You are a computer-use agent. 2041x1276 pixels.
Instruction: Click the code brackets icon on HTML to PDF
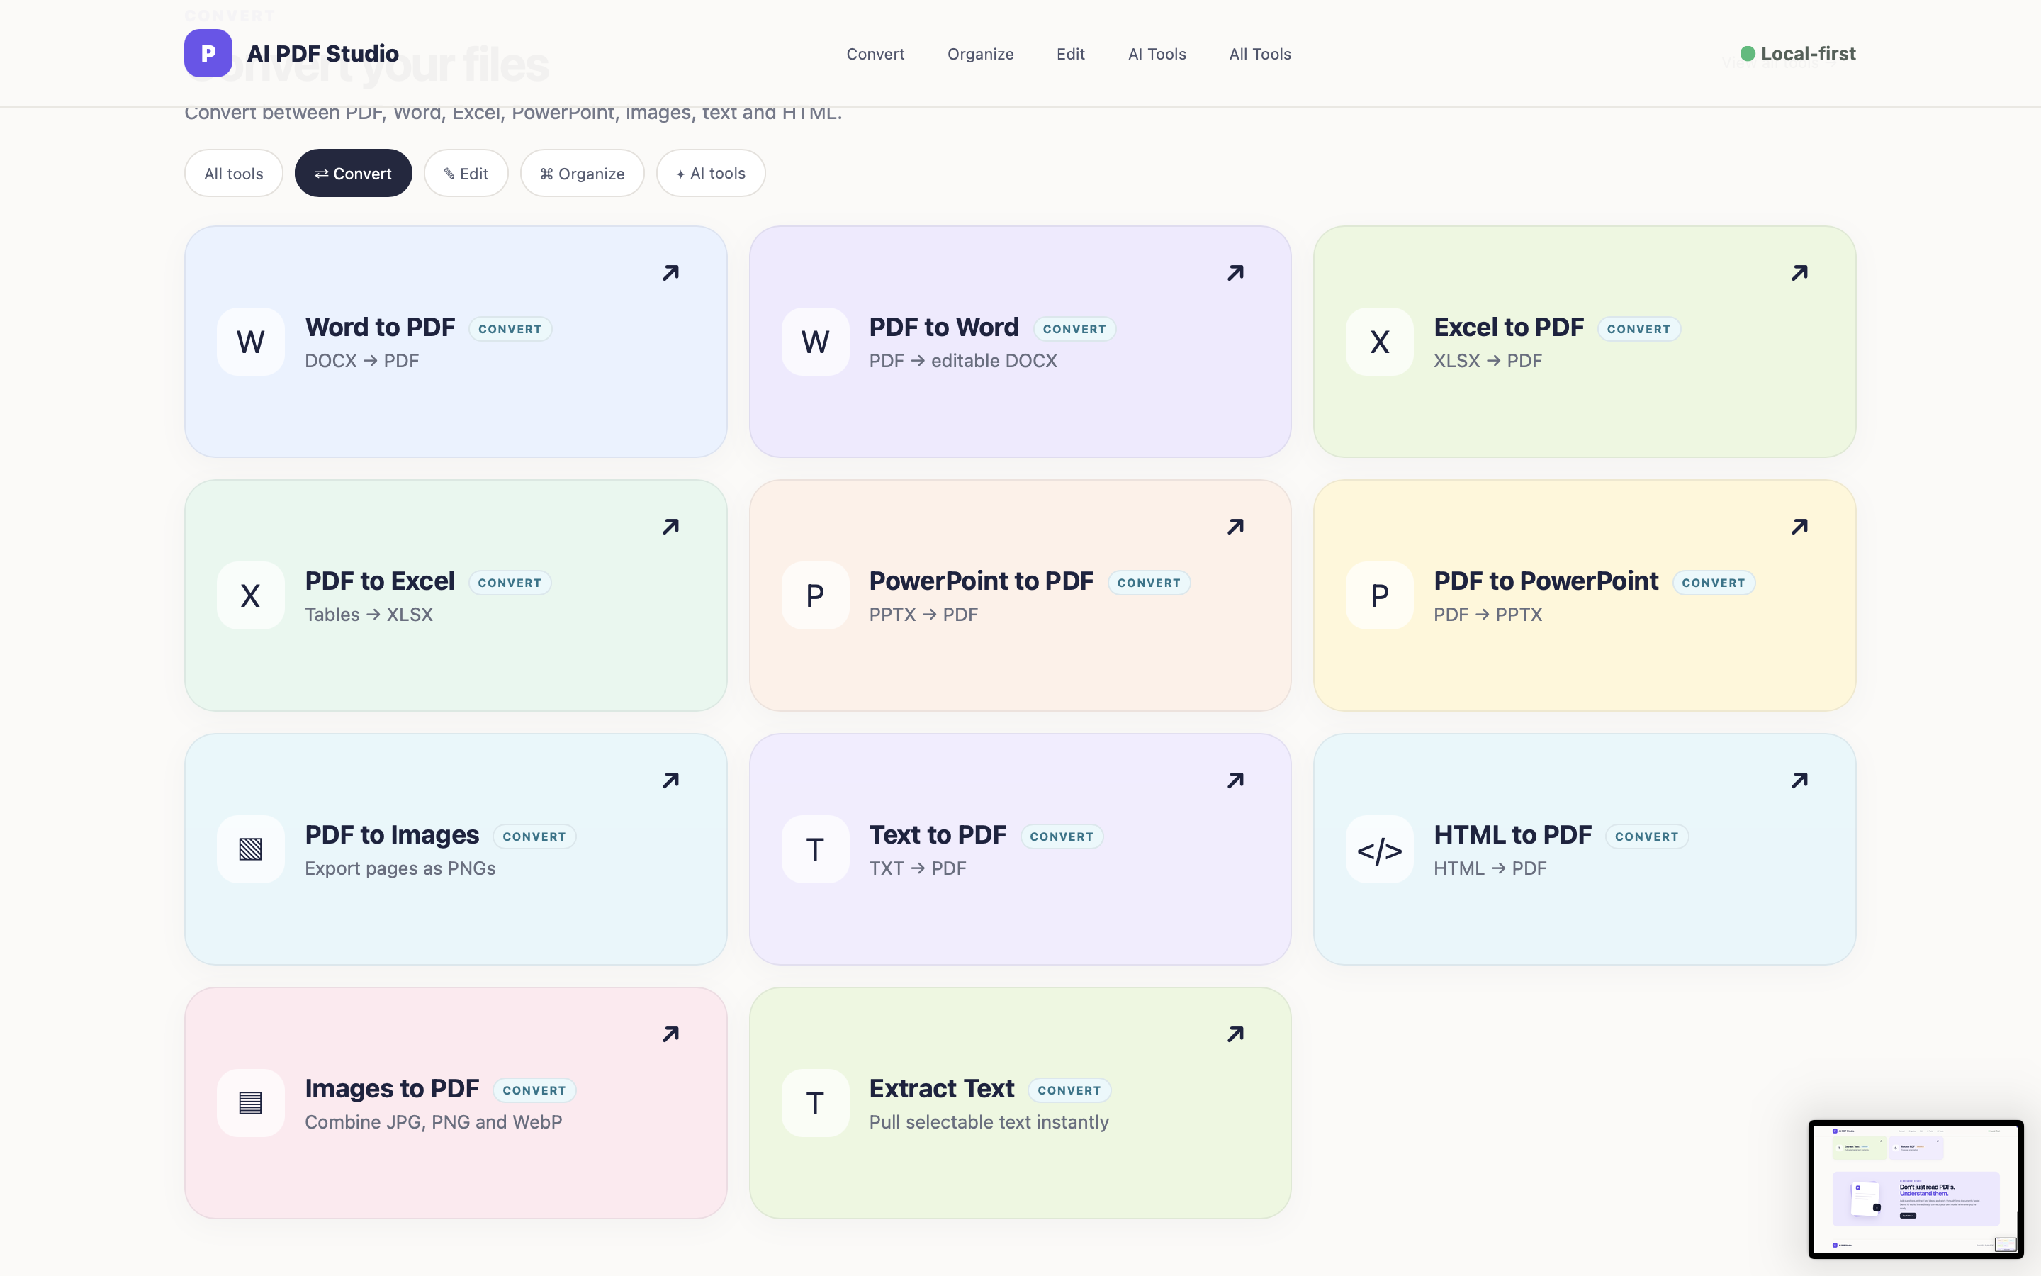coord(1380,849)
